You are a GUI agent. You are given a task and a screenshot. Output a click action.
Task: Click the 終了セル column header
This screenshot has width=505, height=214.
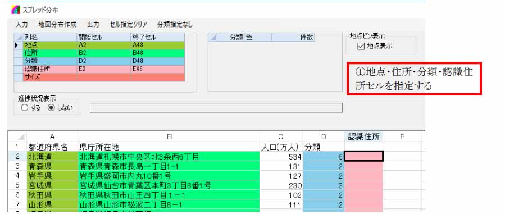(x=158, y=37)
